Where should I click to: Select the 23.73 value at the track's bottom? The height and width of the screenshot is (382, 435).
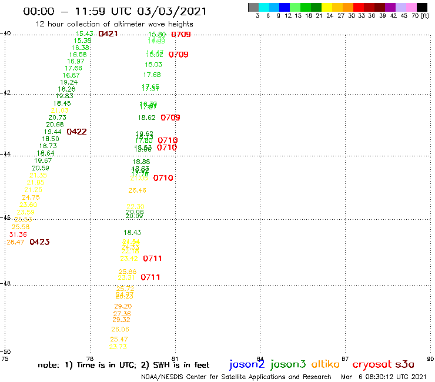click(118, 347)
